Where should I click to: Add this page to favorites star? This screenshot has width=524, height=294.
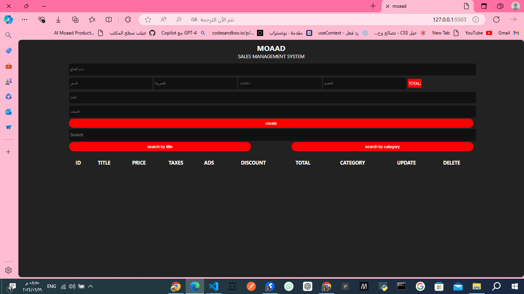pyautogui.click(x=148, y=20)
